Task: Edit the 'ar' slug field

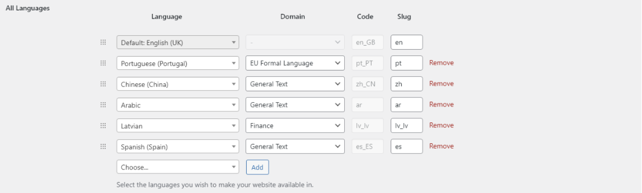Action: [407, 105]
